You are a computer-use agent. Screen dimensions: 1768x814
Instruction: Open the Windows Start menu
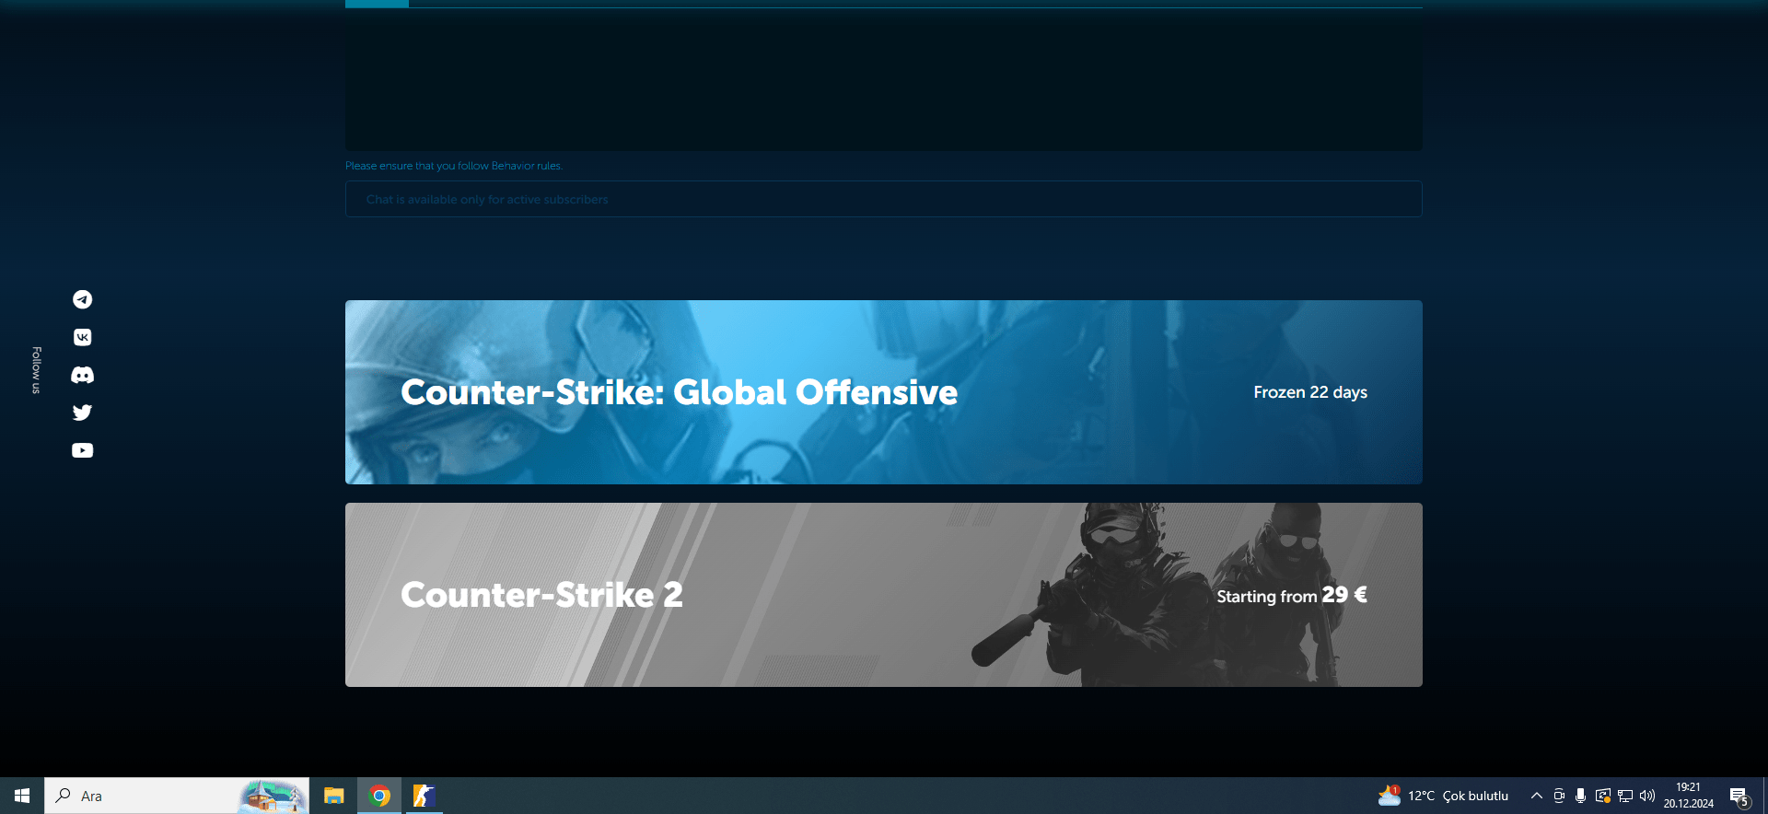tap(22, 796)
